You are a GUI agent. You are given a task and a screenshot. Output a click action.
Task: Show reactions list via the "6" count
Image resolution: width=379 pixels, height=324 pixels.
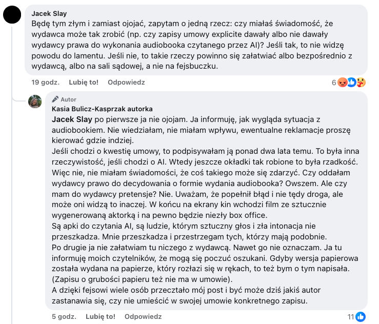pyautogui.click(x=333, y=83)
